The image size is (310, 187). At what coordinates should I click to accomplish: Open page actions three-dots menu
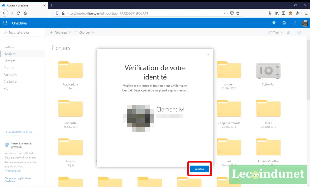point(226,13)
